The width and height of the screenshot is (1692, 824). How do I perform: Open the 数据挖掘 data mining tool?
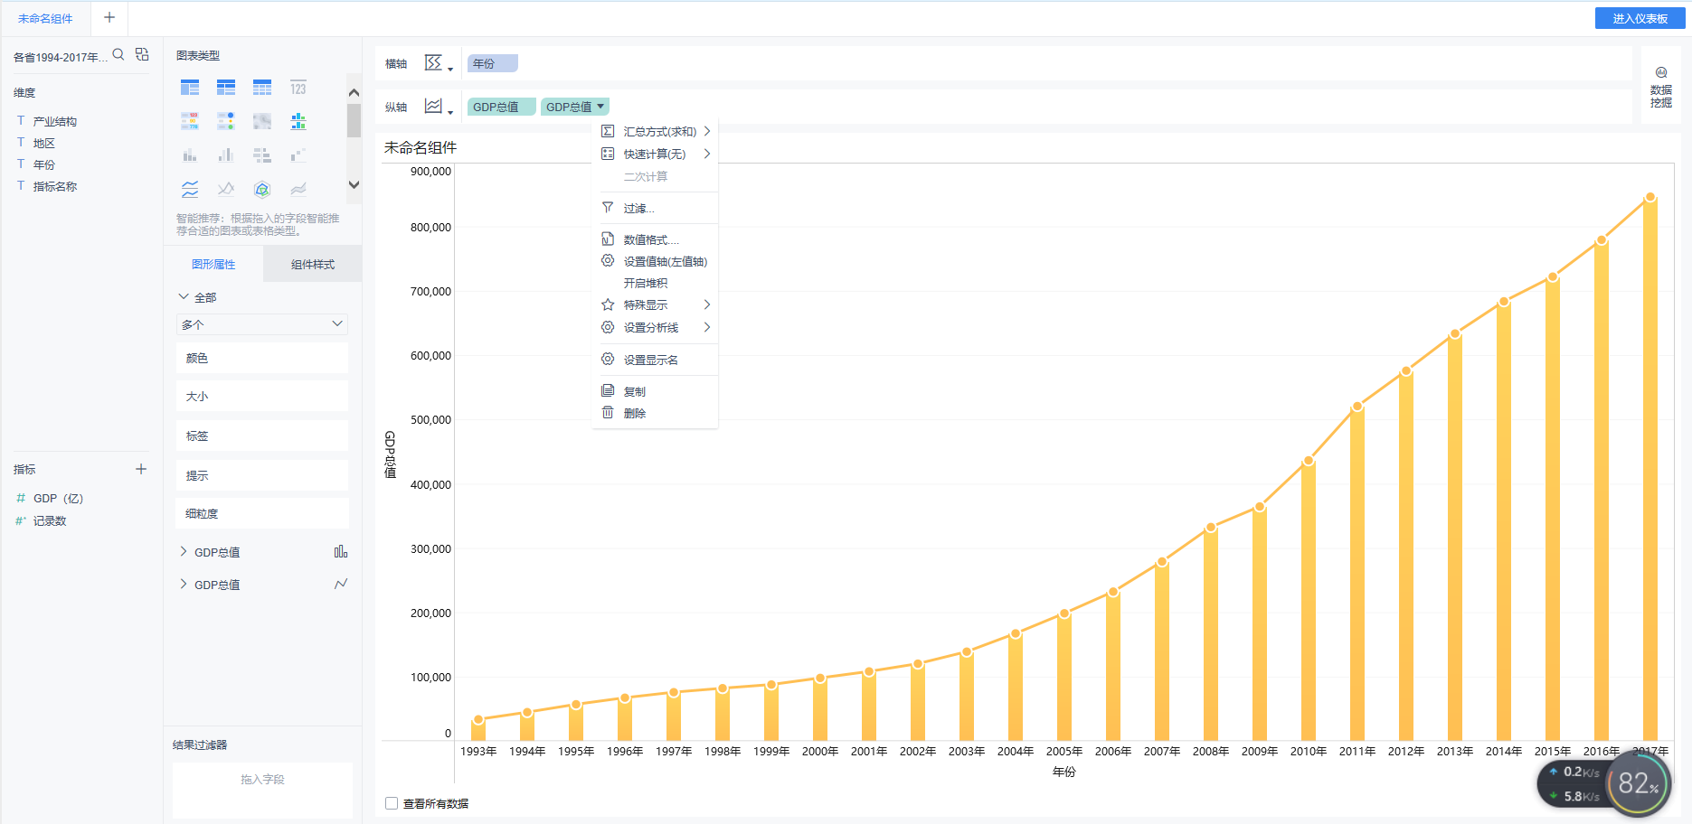pyautogui.click(x=1660, y=88)
